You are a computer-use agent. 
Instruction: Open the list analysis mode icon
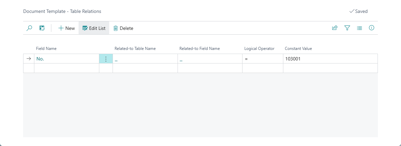point(42,28)
